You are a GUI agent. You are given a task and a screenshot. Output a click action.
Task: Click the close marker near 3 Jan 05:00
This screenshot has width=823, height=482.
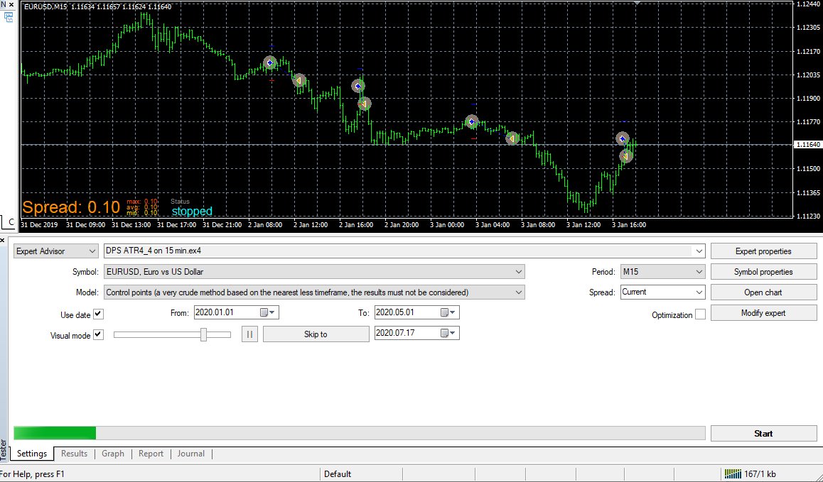click(512, 138)
